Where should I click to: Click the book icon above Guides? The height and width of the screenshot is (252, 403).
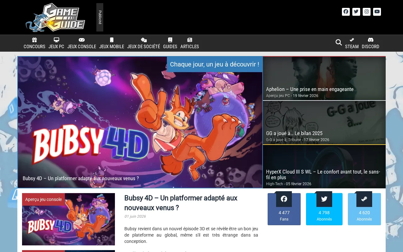tap(170, 40)
